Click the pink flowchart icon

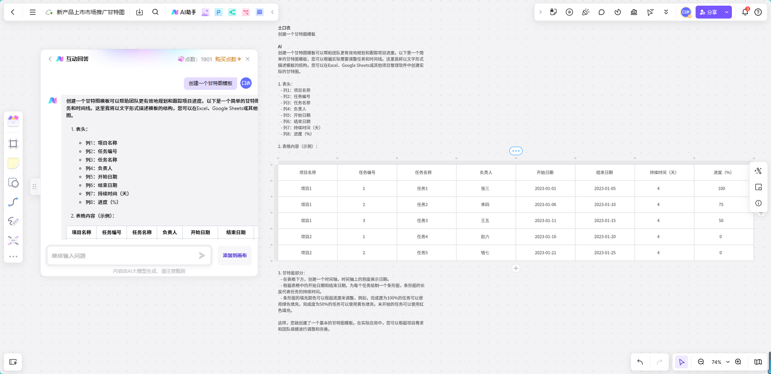coord(246,12)
